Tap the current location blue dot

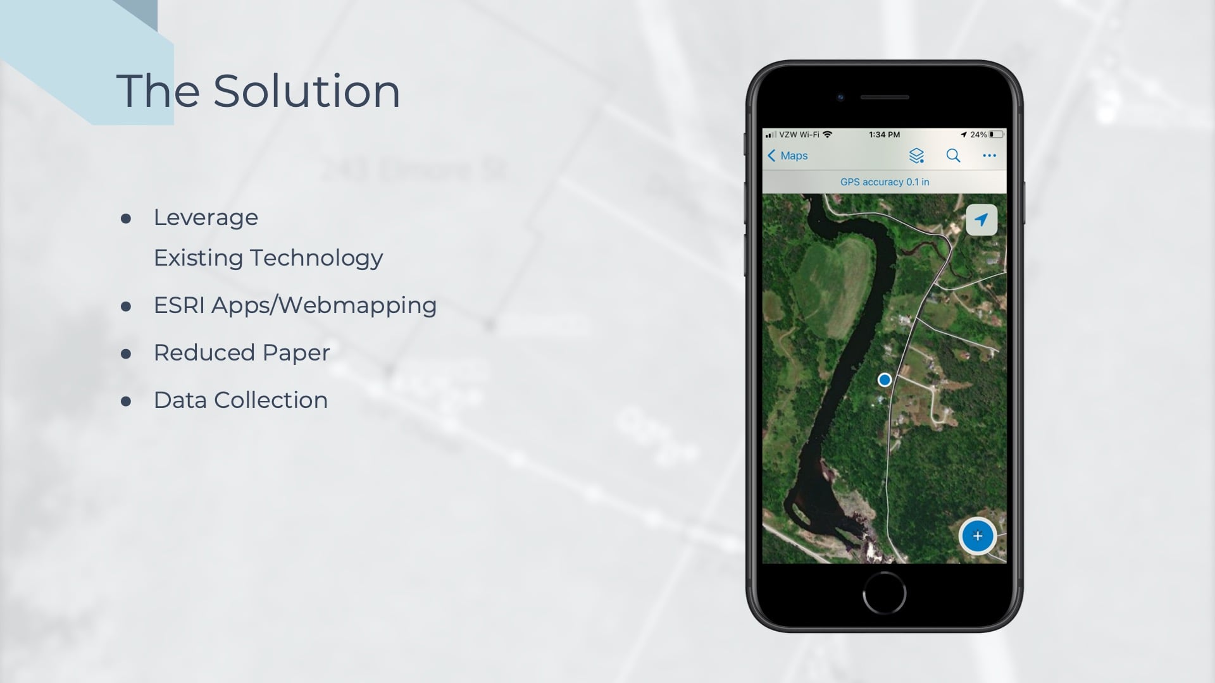(885, 380)
